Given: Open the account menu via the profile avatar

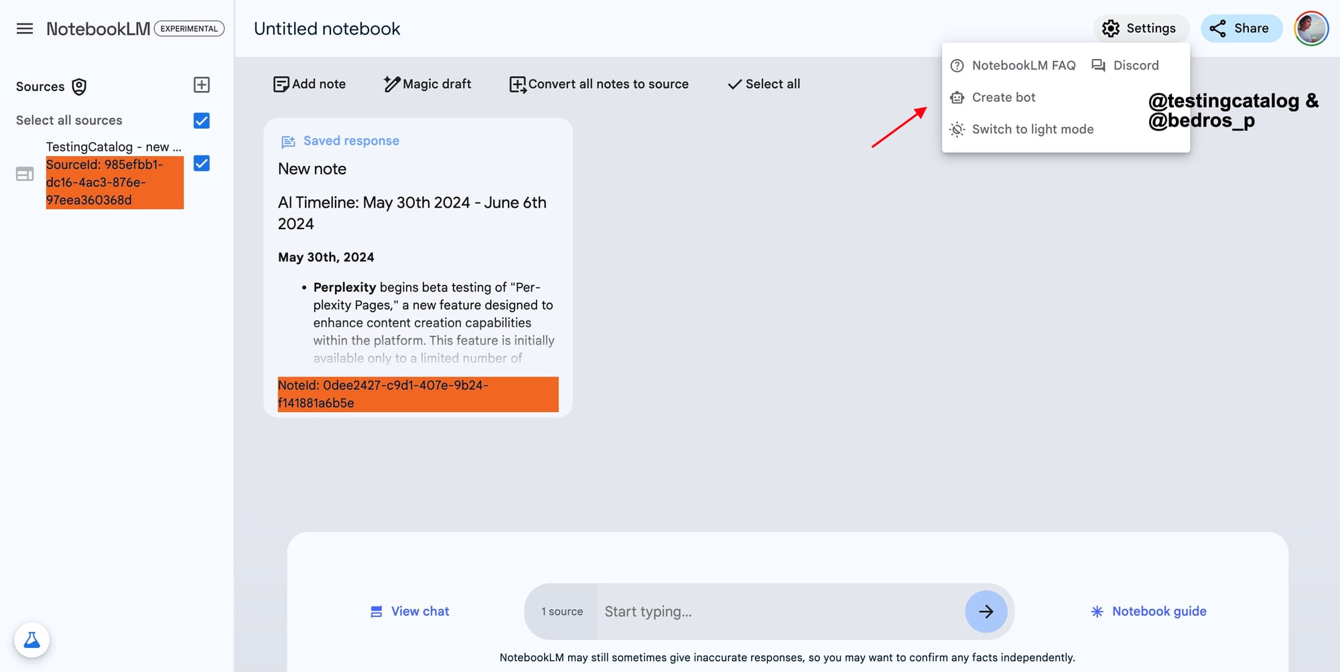Looking at the screenshot, I should tap(1311, 28).
